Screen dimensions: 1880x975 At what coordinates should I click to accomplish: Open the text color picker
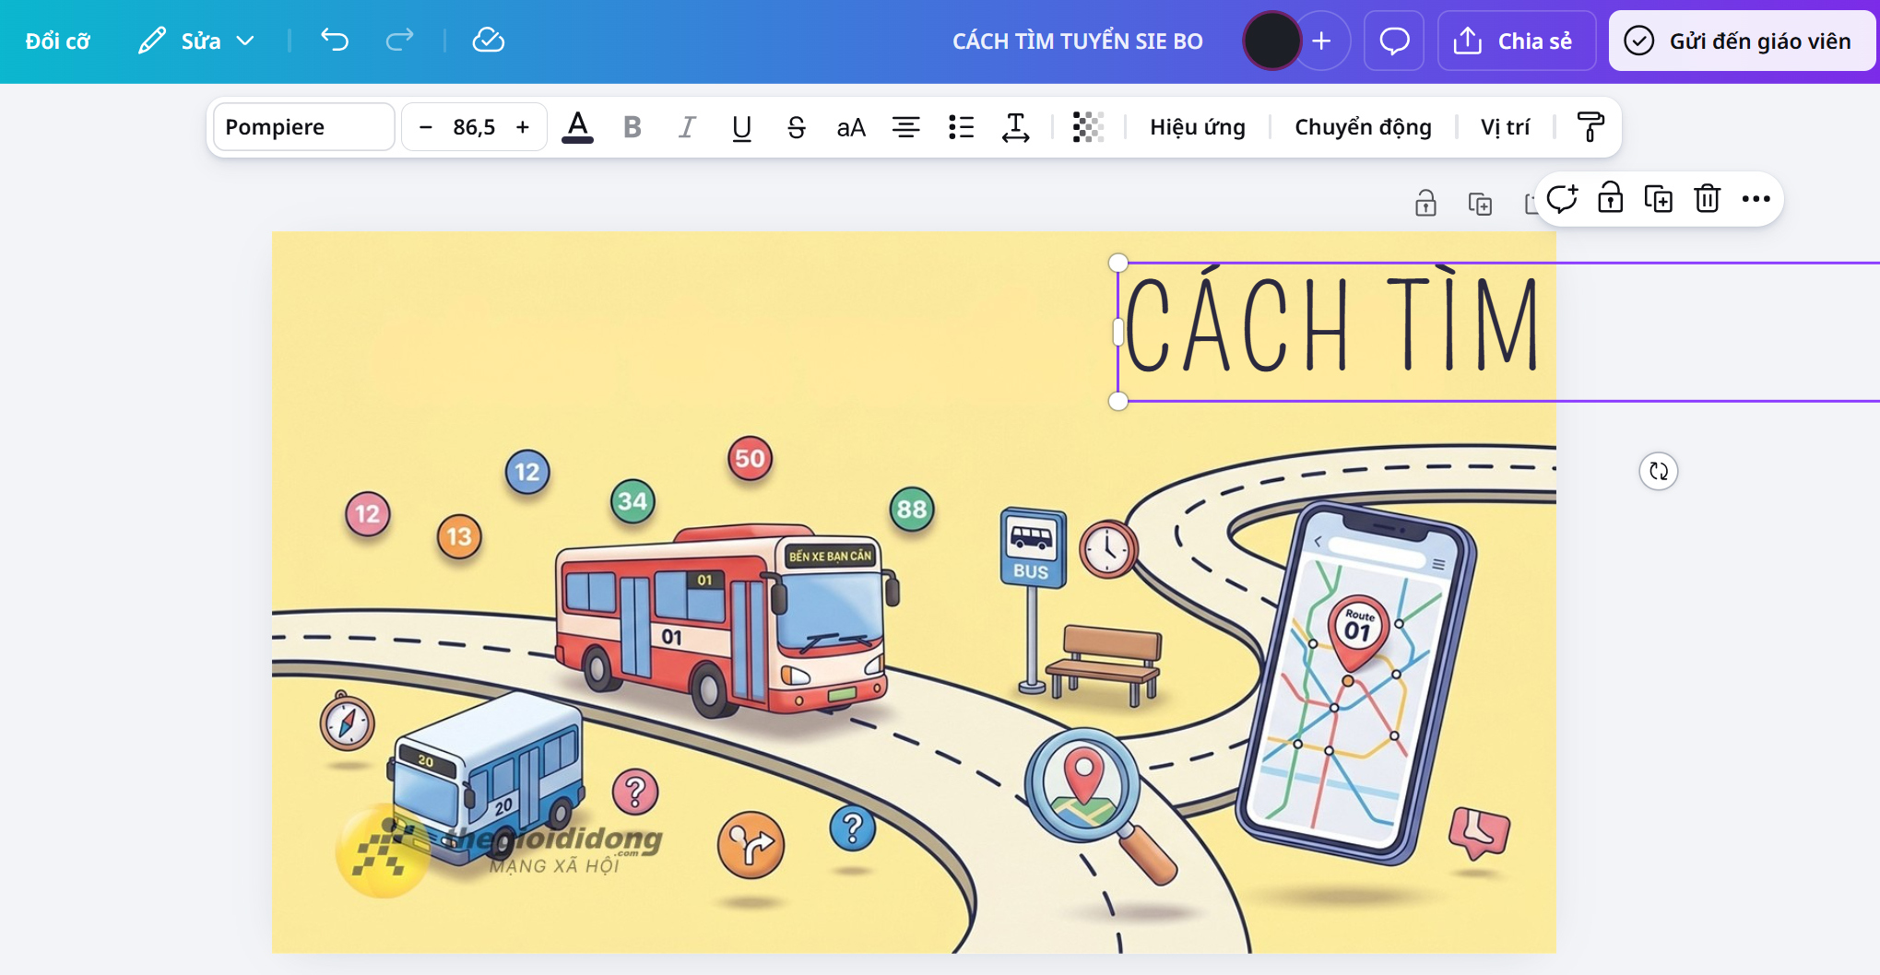pyautogui.click(x=577, y=127)
